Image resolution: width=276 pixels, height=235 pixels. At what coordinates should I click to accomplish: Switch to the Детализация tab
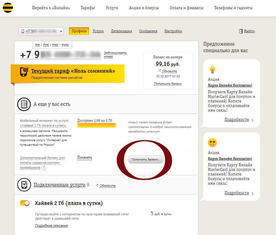point(121,31)
